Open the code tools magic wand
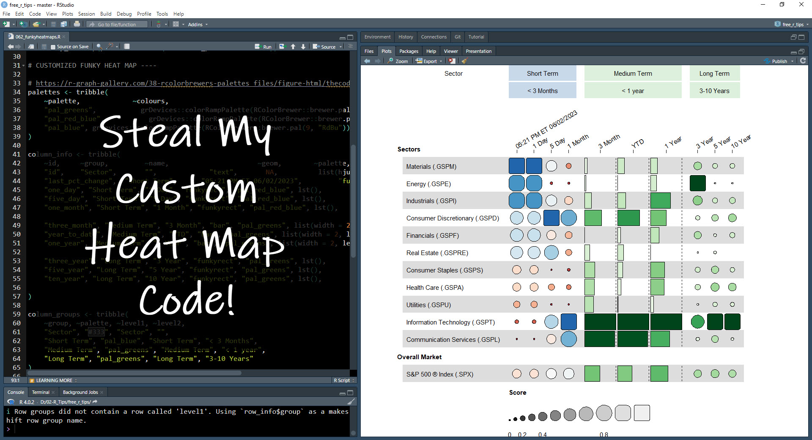The width and height of the screenshot is (812, 440). 110,47
